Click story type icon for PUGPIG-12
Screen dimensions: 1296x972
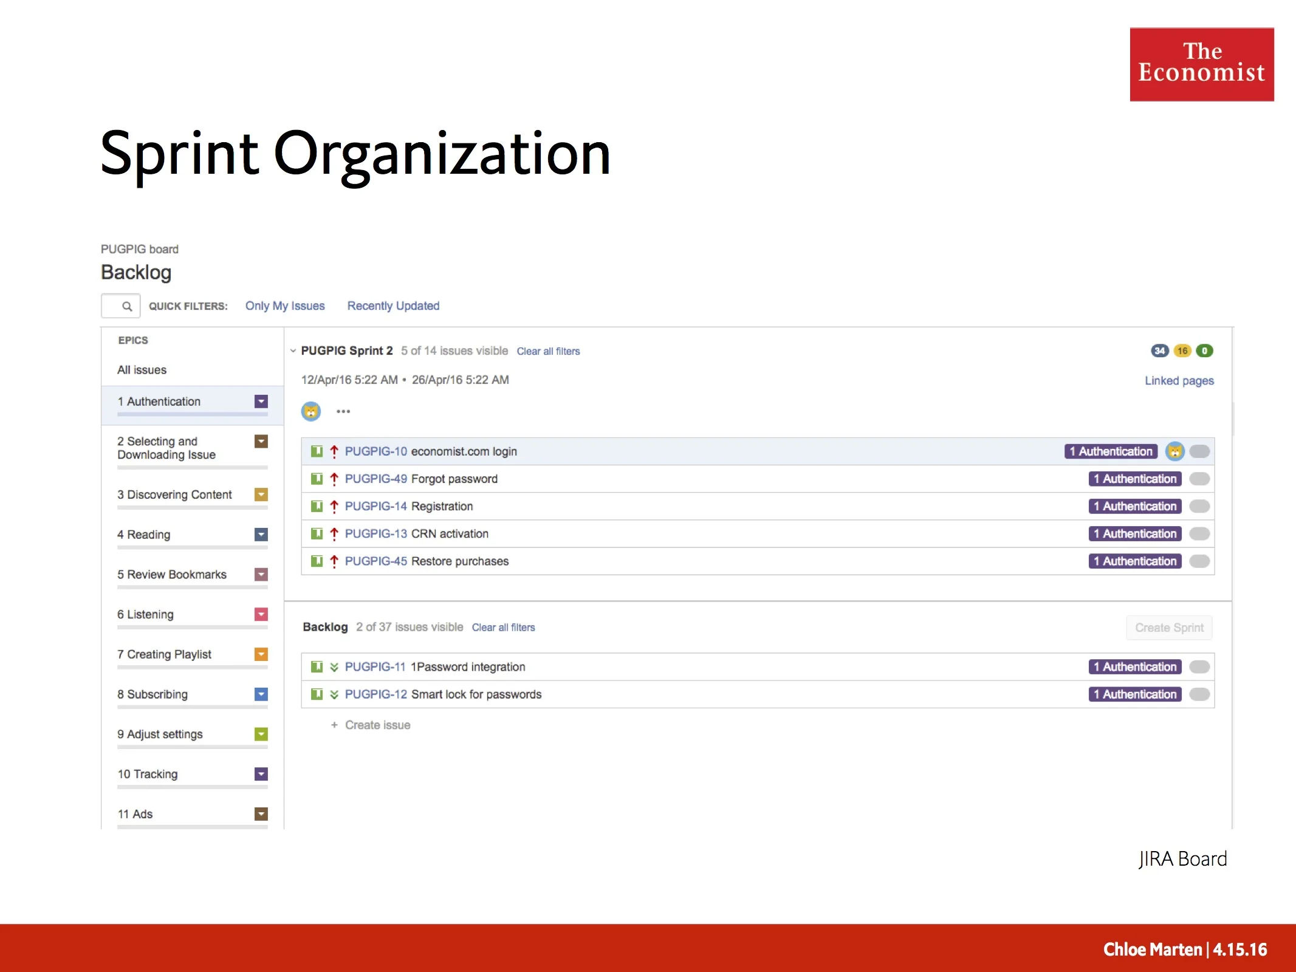[317, 694]
